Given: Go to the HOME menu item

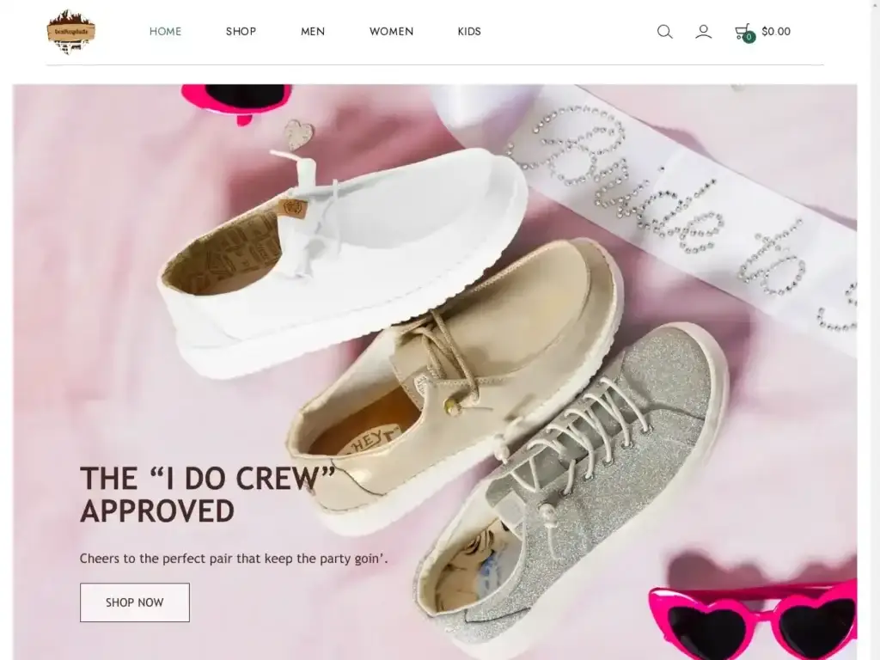Looking at the screenshot, I should [165, 32].
